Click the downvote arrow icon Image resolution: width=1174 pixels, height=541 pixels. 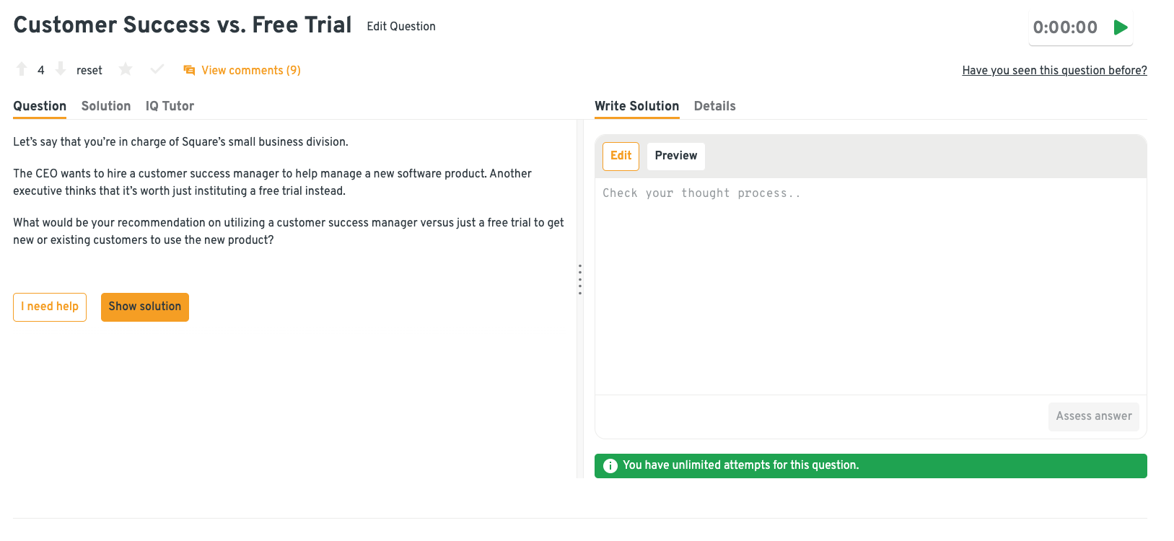[x=61, y=69]
